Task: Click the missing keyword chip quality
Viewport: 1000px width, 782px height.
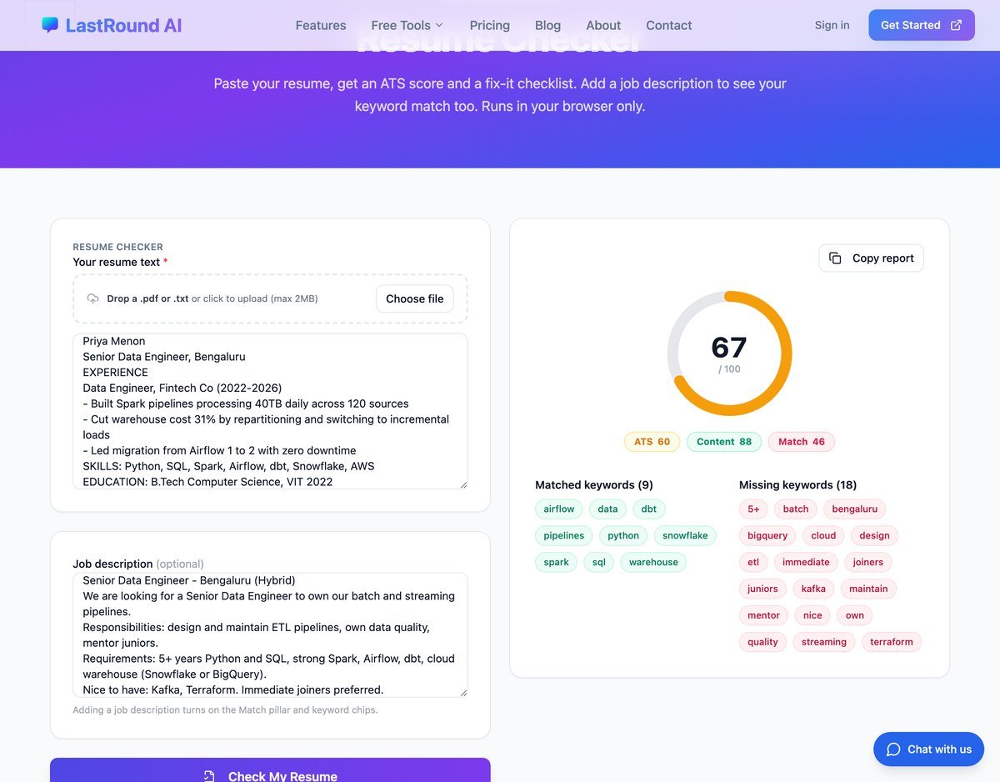Action: pyautogui.click(x=762, y=642)
